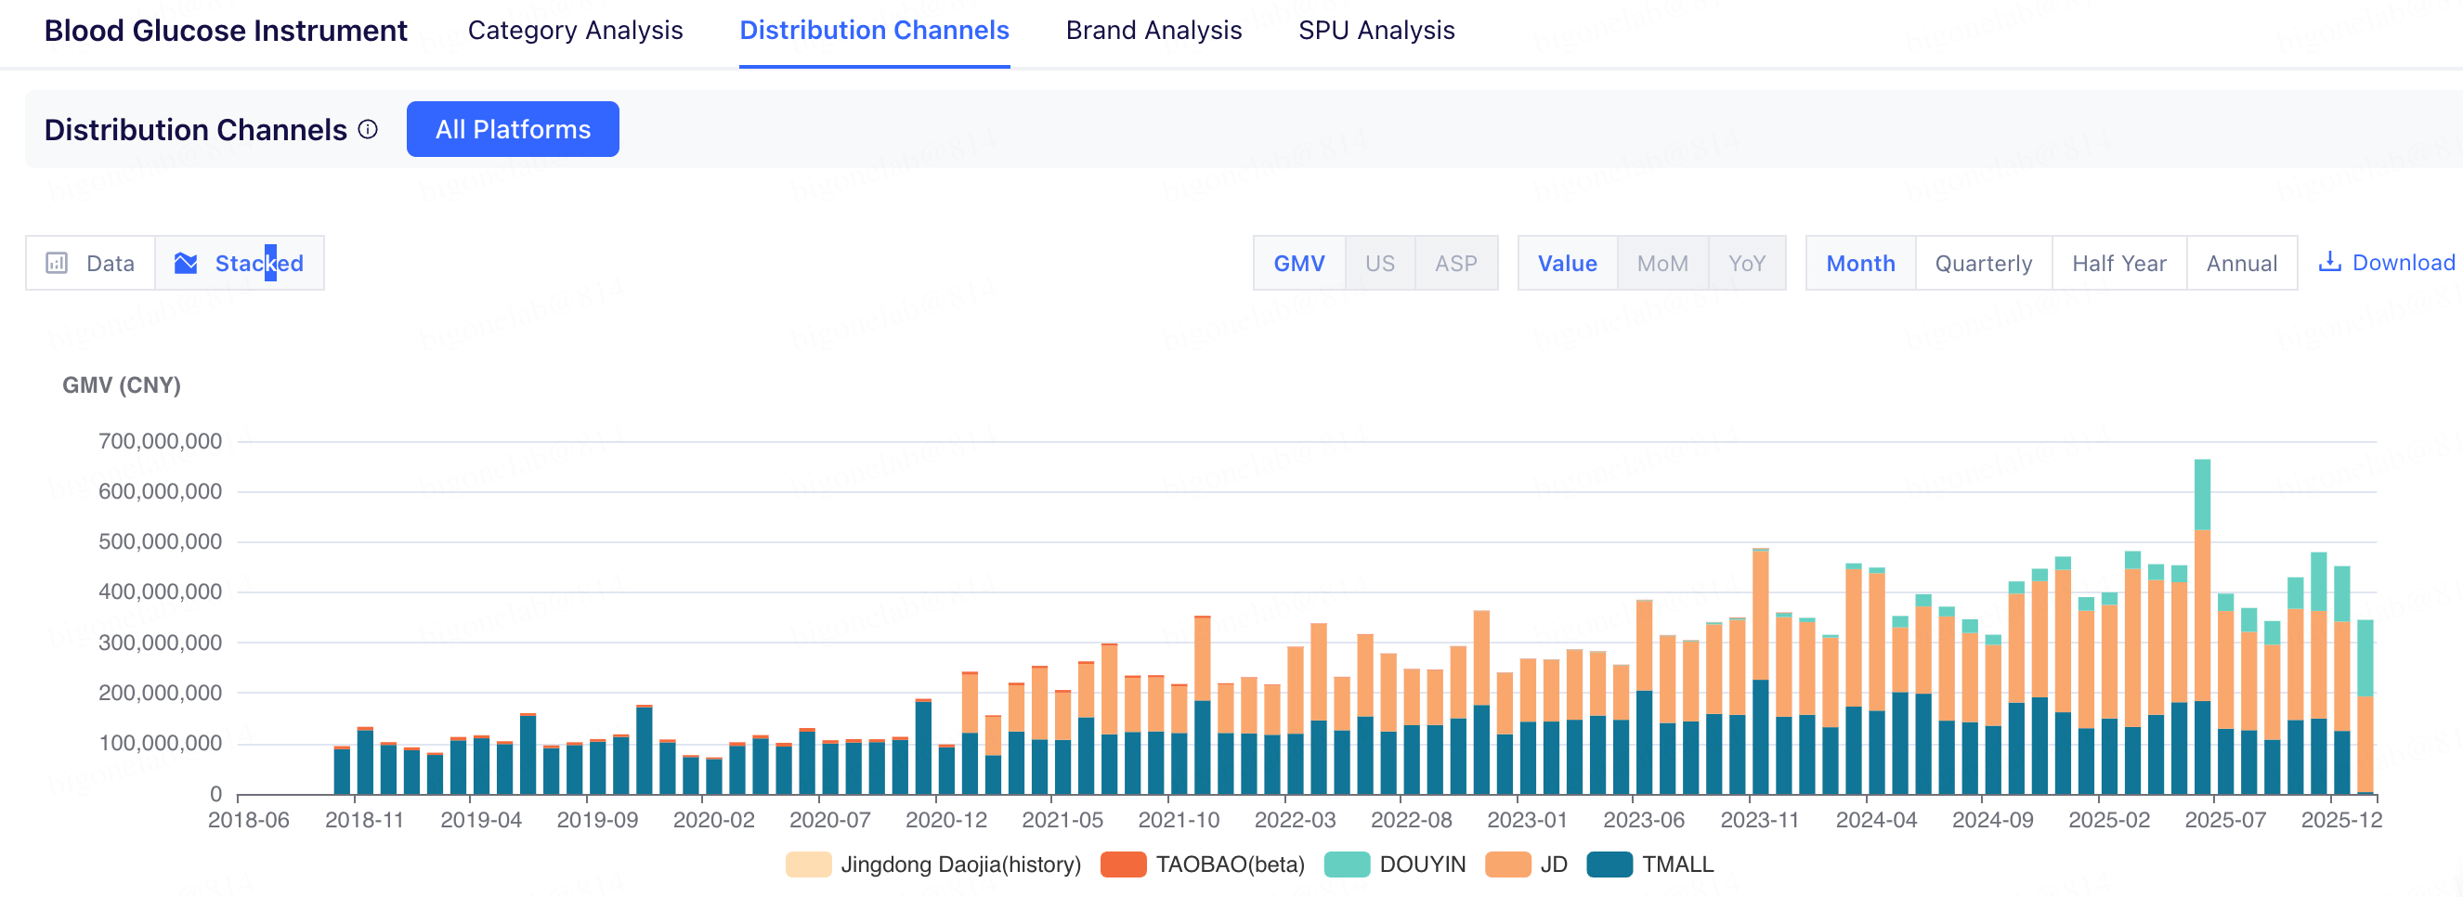The image size is (2463, 897).
Task: Switch to the Distribution Channels tab
Action: click(x=874, y=31)
